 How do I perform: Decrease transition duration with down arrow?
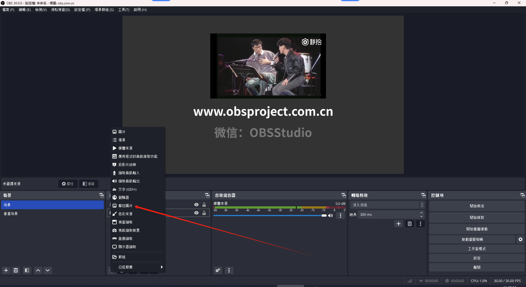pos(421,217)
